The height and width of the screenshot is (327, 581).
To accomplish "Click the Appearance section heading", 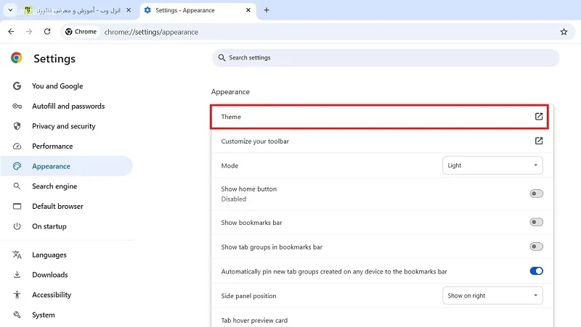I will click(230, 92).
